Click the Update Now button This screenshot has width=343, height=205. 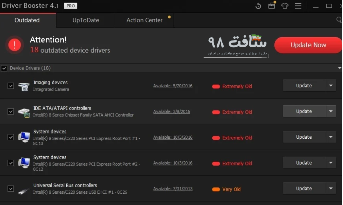point(308,45)
